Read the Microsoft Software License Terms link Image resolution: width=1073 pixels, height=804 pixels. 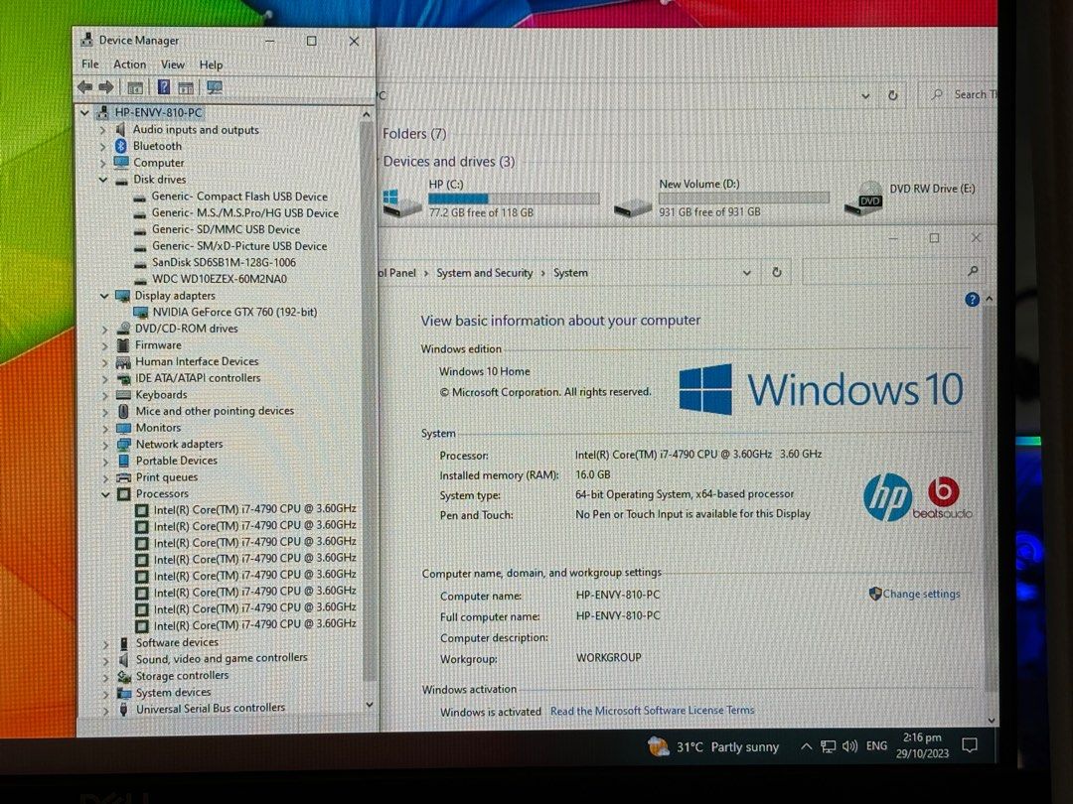pos(652,711)
